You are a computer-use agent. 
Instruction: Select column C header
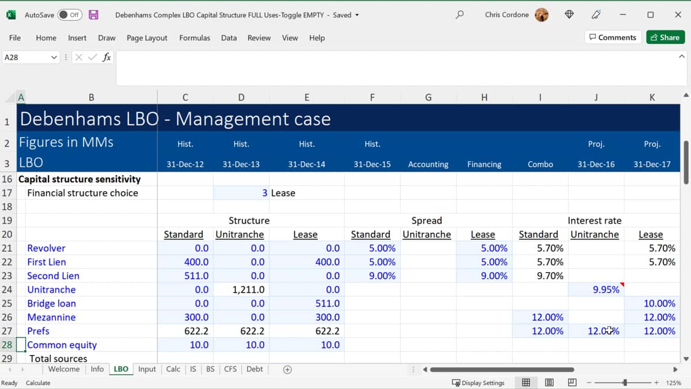(185, 97)
